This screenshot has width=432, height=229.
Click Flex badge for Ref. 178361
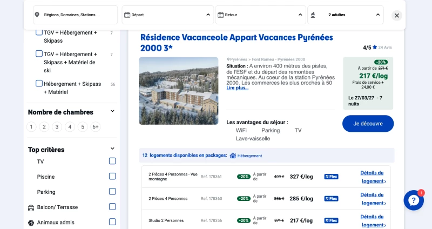tap(331, 177)
